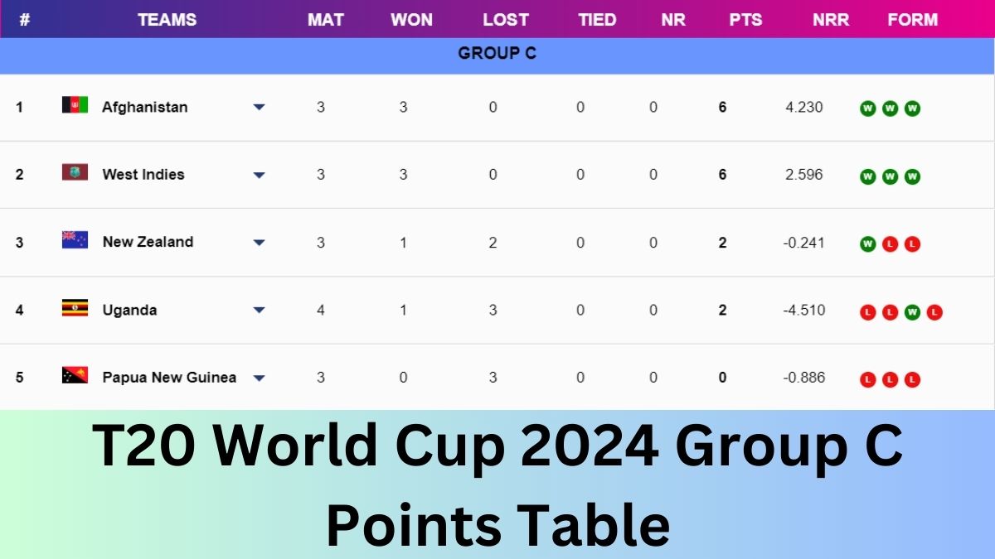Click Afghanistan's first green W form badge

(867, 108)
